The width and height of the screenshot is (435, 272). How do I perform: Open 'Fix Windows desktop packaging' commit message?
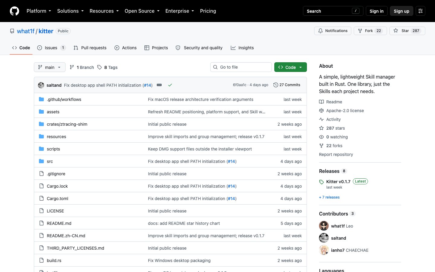click(x=179, y=261)
